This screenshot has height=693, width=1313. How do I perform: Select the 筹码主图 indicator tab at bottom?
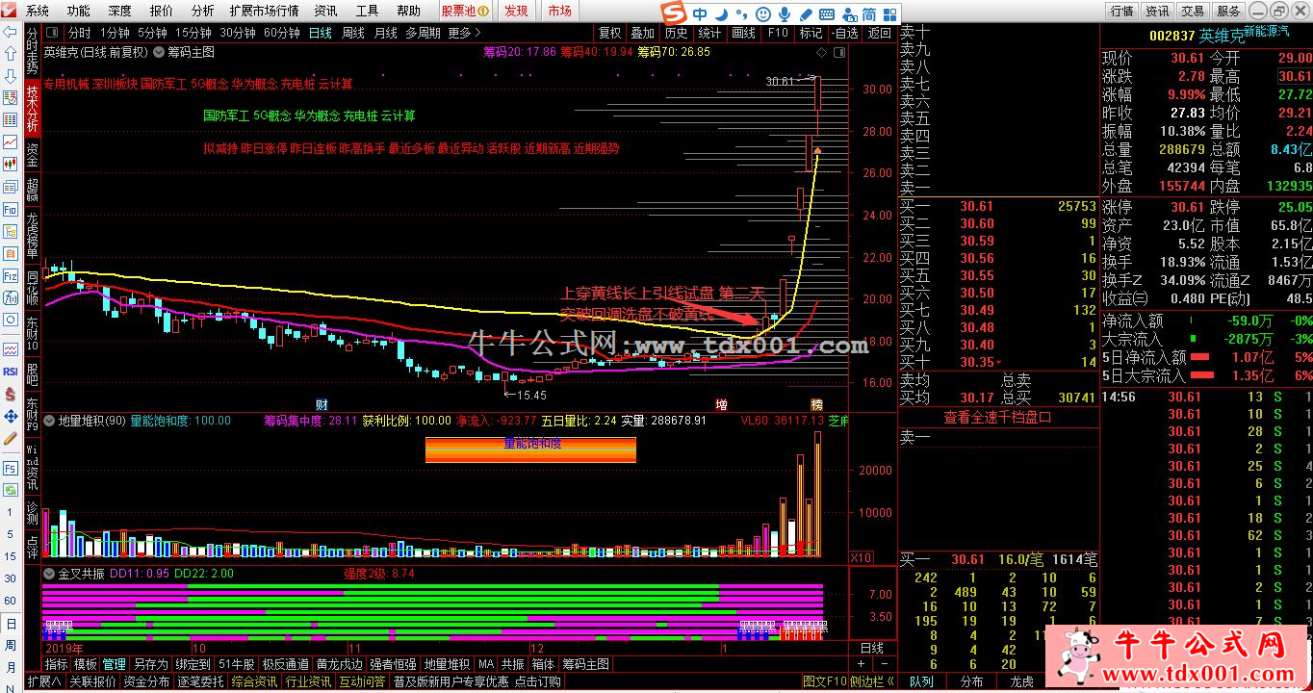(x=585, y=664)
